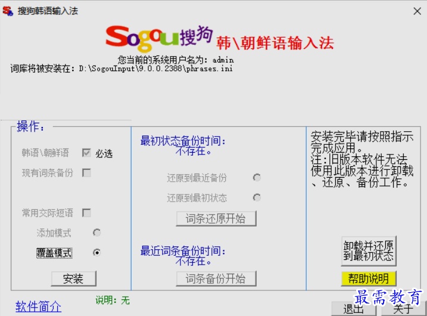Select the 覆盖模式 radio button
This screenshot has height=316, width=427.
96,252
